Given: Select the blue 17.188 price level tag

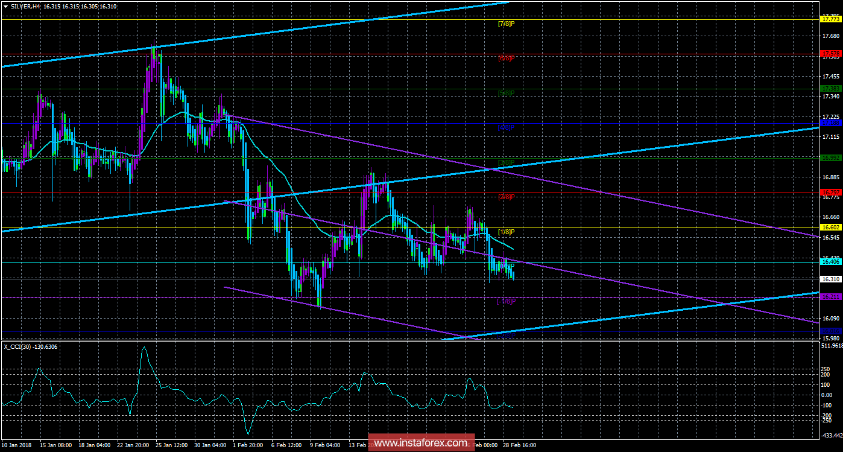Looking at the screenshot, I should 830,123.
